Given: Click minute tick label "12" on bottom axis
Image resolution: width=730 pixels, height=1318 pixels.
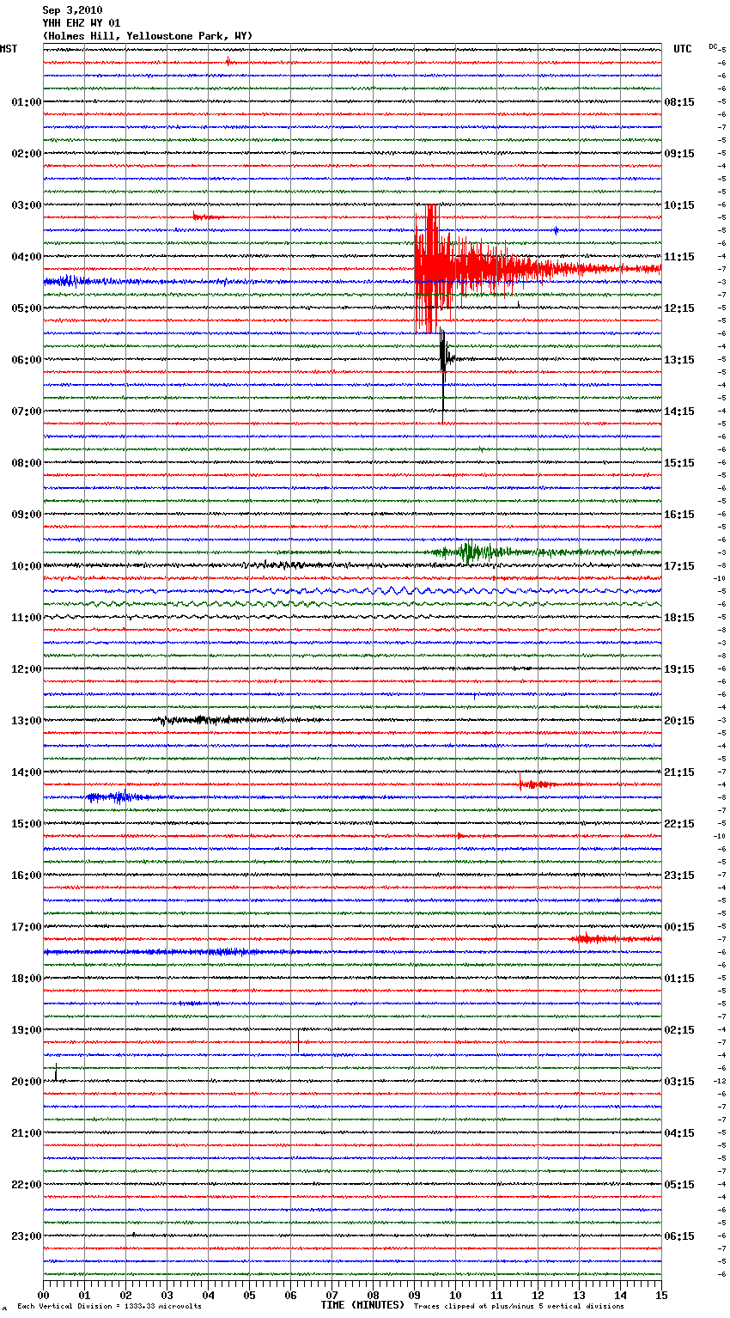Looking at the screenshot, I should [538, 1295].
